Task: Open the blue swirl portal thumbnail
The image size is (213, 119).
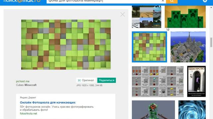Action: [x=192, y=110]
